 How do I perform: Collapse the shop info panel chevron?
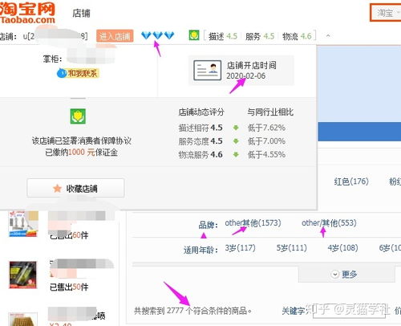pyautogui.click(x=328, y=35)
